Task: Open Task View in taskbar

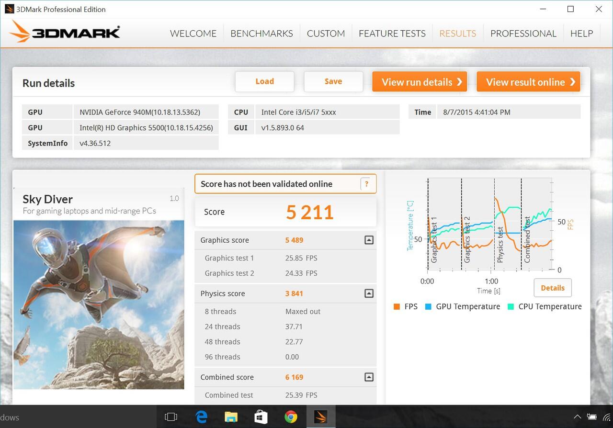Action: pos(171,417)
